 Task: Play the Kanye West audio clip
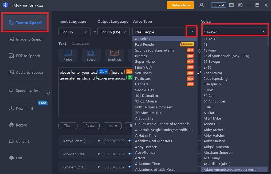99,141
